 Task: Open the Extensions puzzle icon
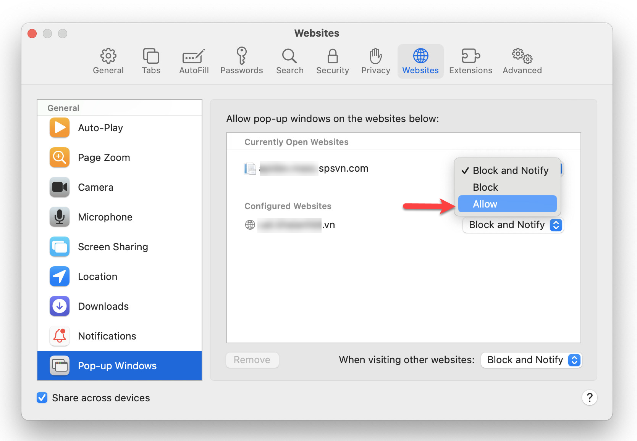(x=470, y=56)
